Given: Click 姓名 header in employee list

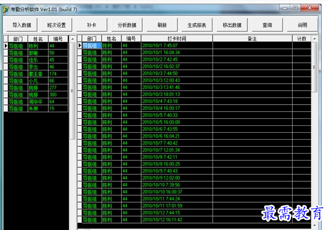Looking at the screenshot, I should [38, 39].
